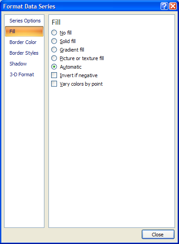
Task: Open the Help question mark icon
Action: (164, 6)
